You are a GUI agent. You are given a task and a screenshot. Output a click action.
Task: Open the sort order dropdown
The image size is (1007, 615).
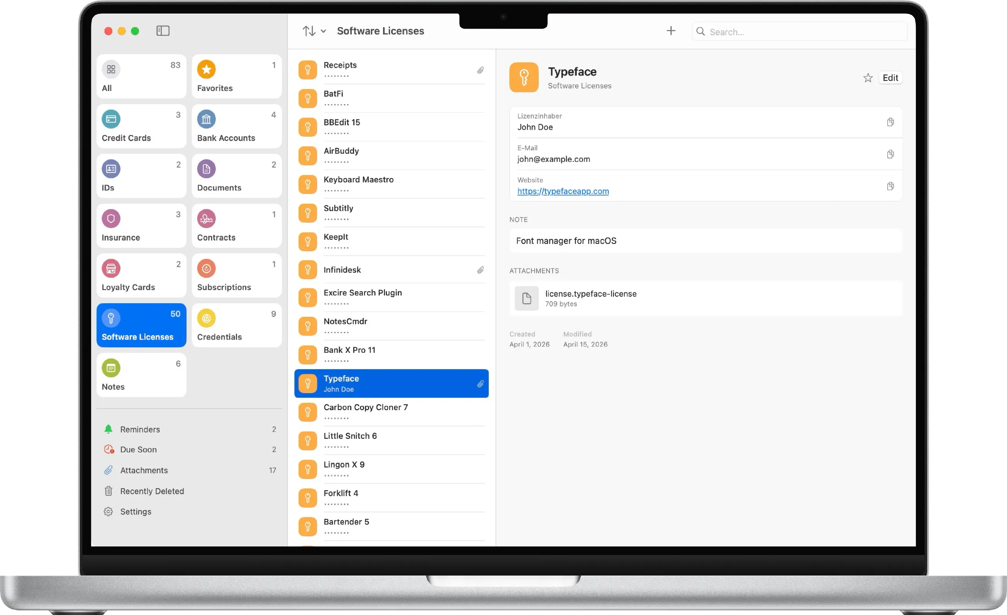coord(314,31)
